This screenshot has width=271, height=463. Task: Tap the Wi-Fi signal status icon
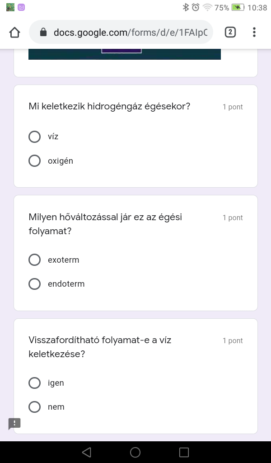tap(207, 7)
